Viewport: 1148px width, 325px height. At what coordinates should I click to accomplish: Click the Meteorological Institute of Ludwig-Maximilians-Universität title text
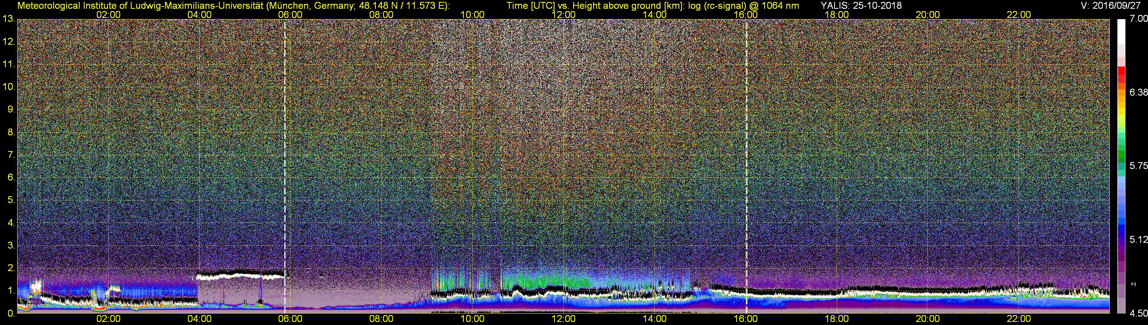click(140, 5)
